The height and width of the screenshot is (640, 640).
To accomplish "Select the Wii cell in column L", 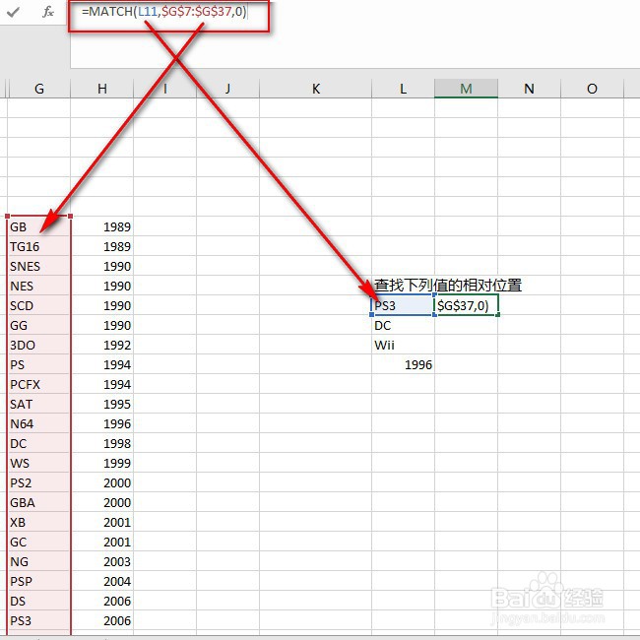I will tap(404, 345).
